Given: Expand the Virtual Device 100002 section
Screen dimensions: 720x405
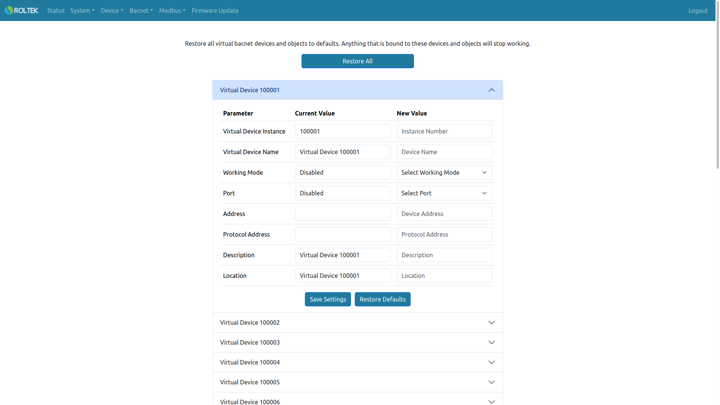Looking at the screenshot, I should (357, 322).
